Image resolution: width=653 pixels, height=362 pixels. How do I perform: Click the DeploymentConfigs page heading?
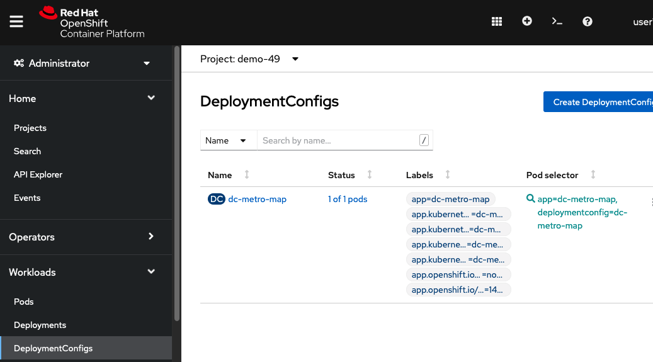[270, 101]
